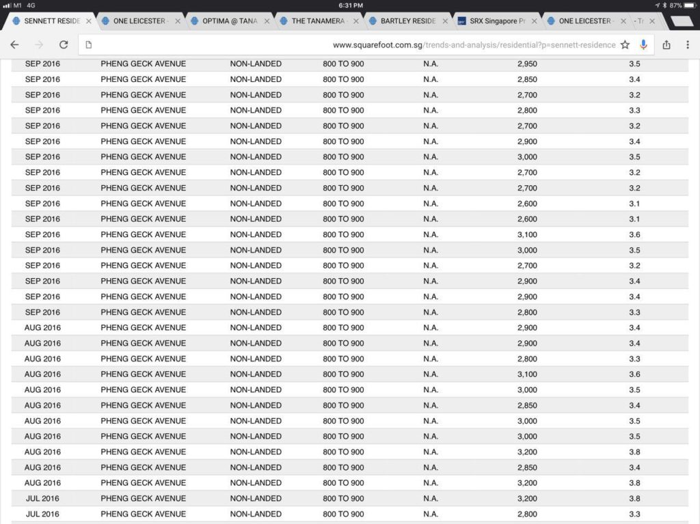
Task: Close the THE TANAMERA tab
Action: 355,21
